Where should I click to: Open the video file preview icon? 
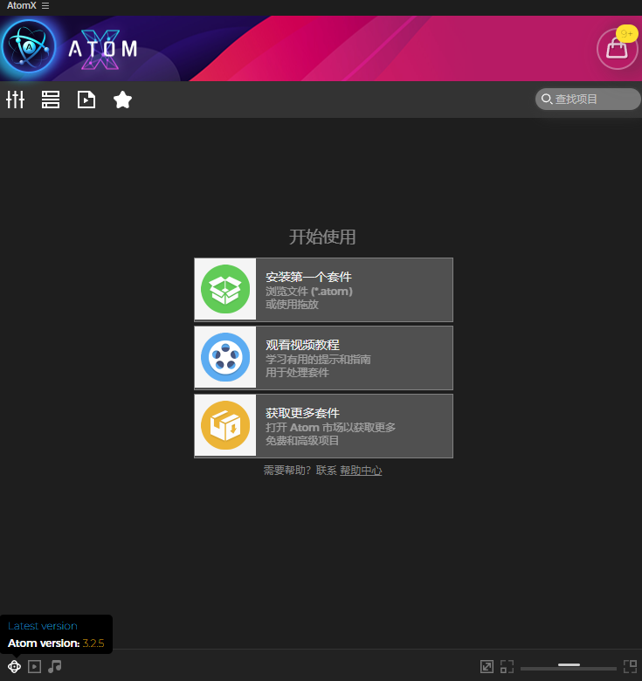click(x=86, y=100)
